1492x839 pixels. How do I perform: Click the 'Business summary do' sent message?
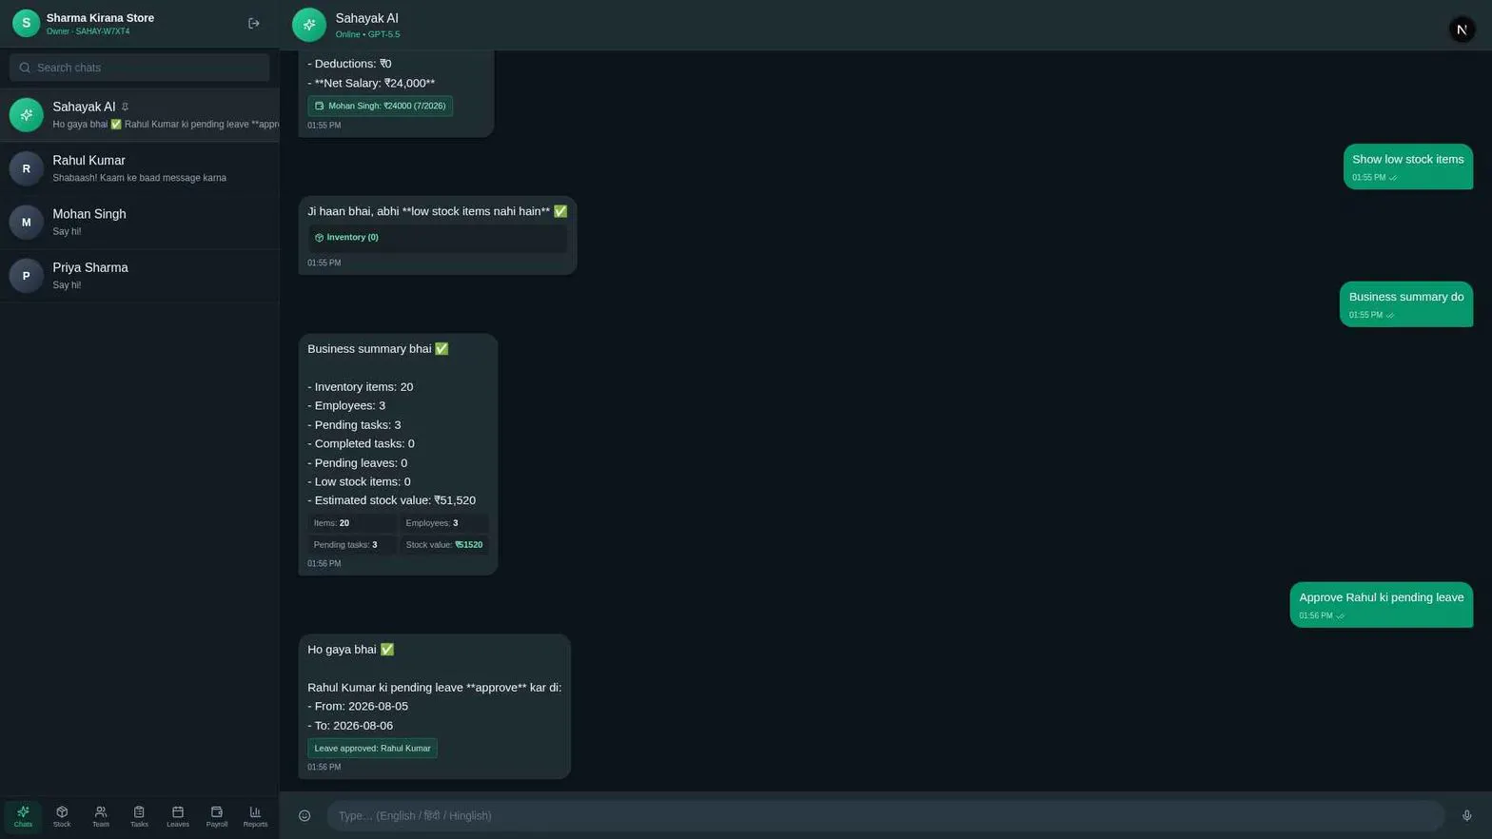click(x=1405, y=304)
